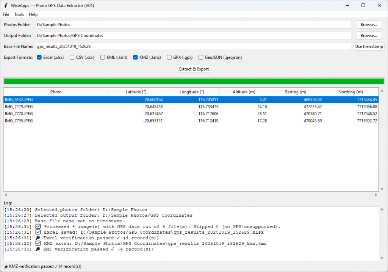Image resolution: width=388 pixels, height=272 pixels.
Task: Open the Tools menu
Action: pos(19,14)
